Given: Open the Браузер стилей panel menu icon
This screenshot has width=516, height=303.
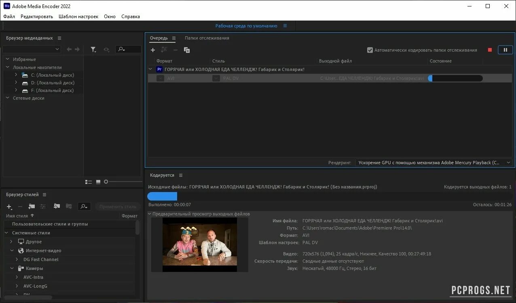Looking at the screenshot, I should pyautogui.click(x=44, y=195).
